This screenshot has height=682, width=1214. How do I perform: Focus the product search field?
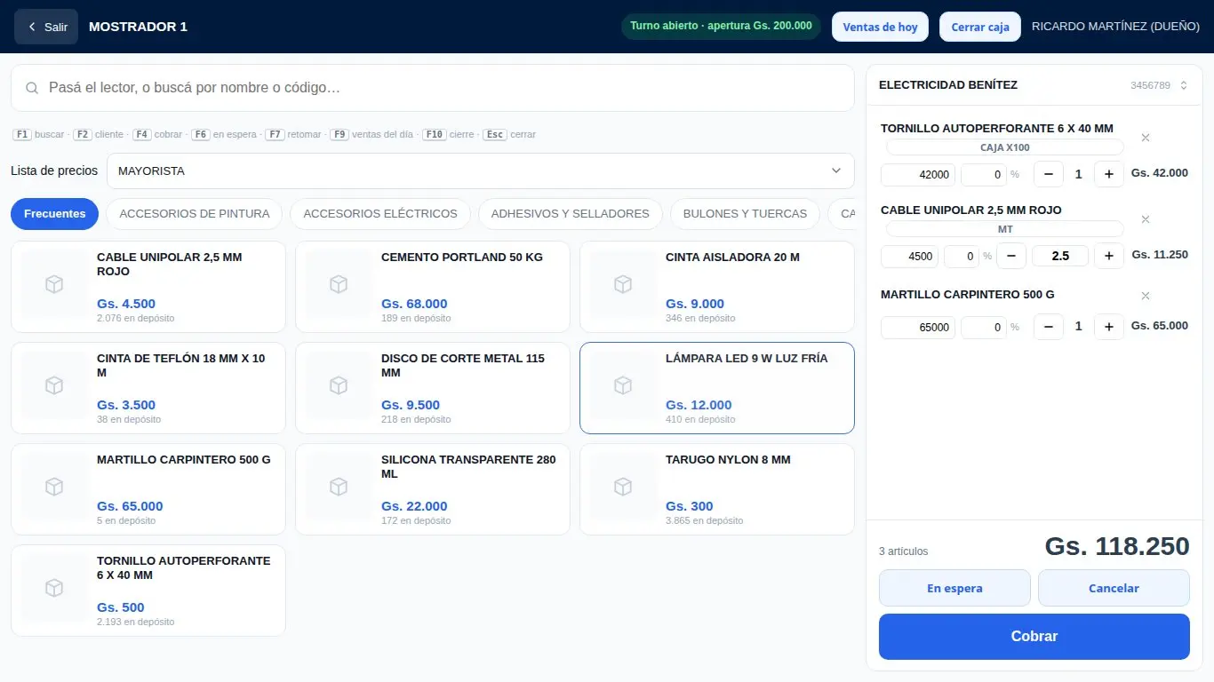coord(433,88)
